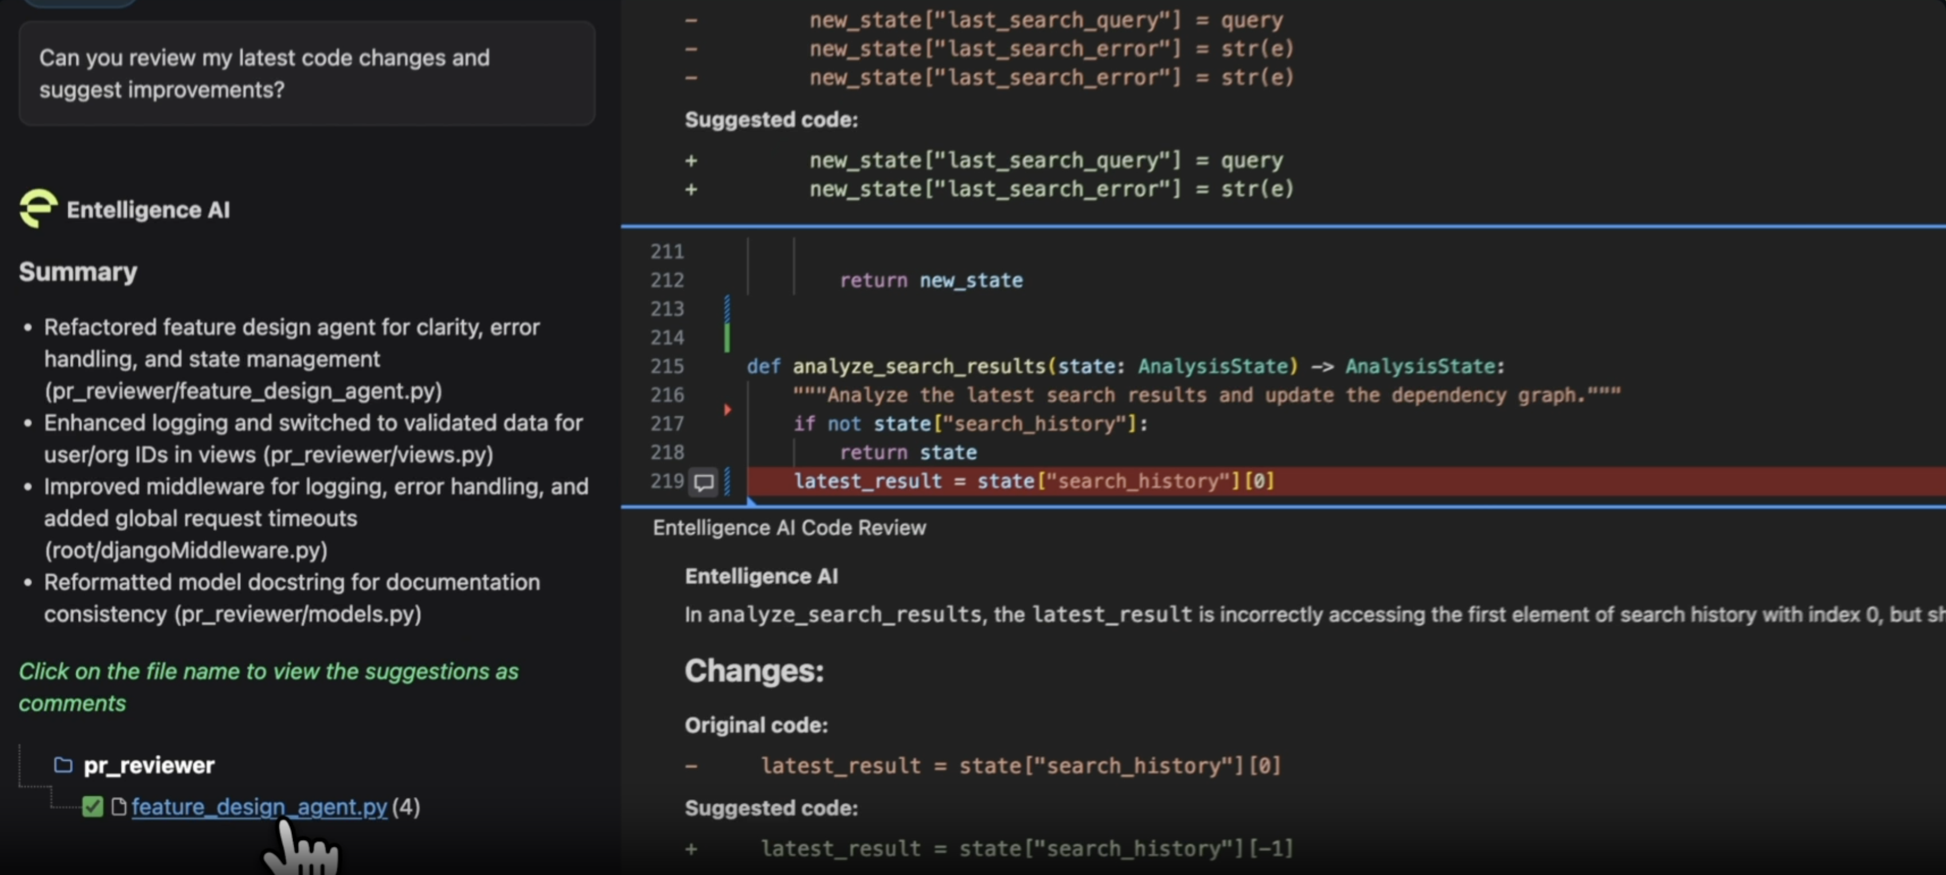Click the 'Changes:' heading in review panel

click(x=754, y=671)
